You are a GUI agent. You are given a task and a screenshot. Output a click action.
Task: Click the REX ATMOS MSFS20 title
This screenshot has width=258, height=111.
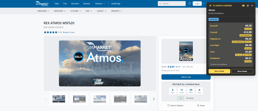coord(59,23)
